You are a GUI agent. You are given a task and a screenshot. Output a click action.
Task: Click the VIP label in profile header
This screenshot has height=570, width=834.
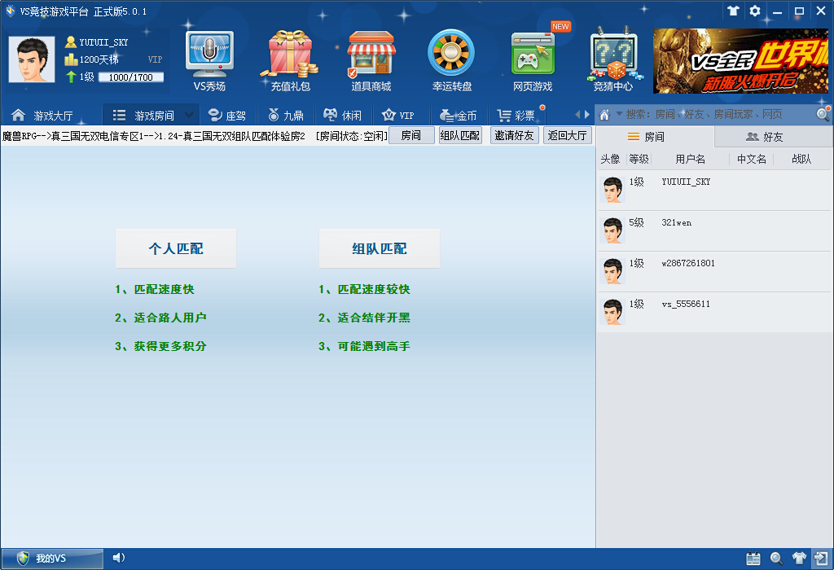(155, 59)
